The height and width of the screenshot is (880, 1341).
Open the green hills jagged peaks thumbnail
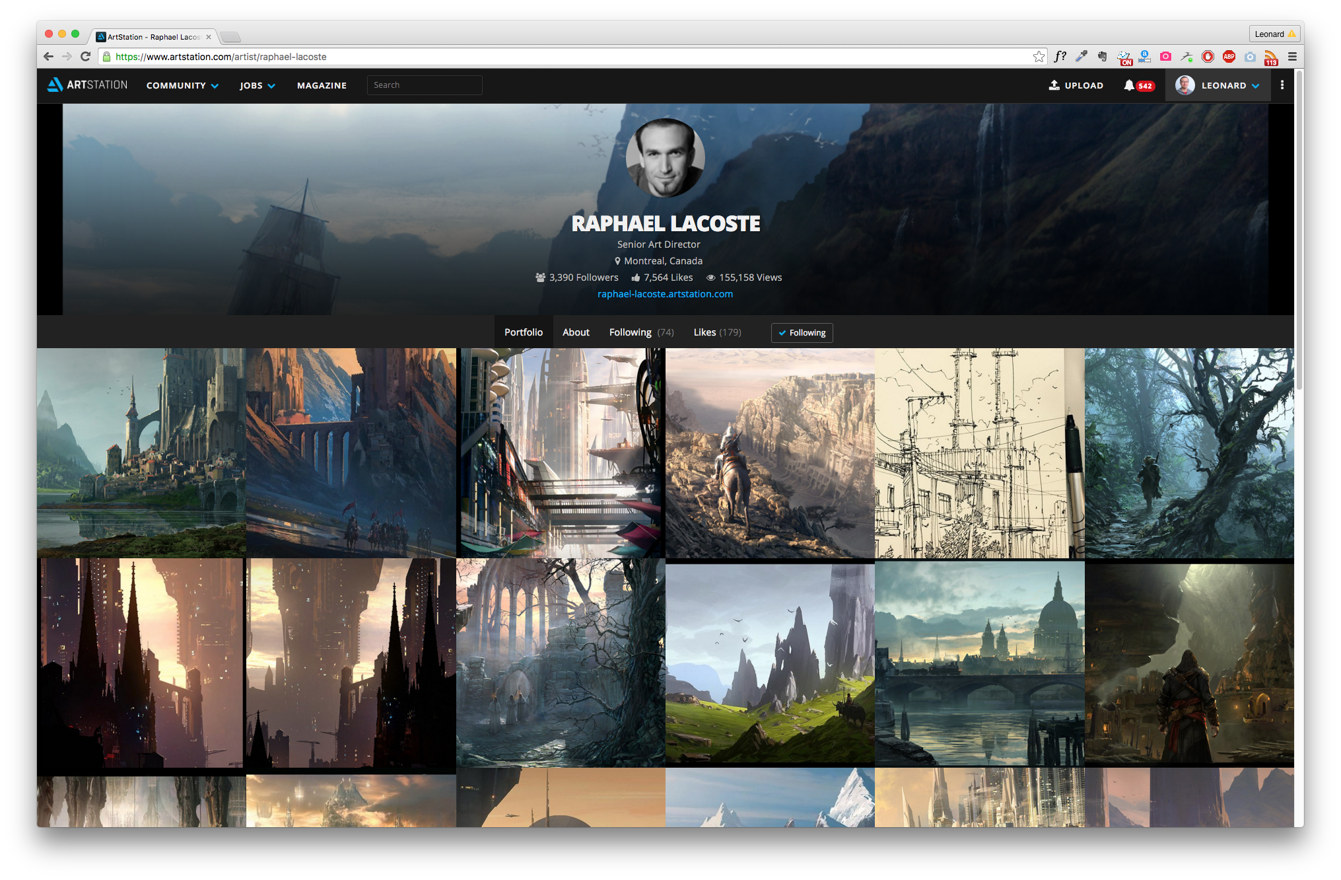pyautogui.click(x=770, y=663)
